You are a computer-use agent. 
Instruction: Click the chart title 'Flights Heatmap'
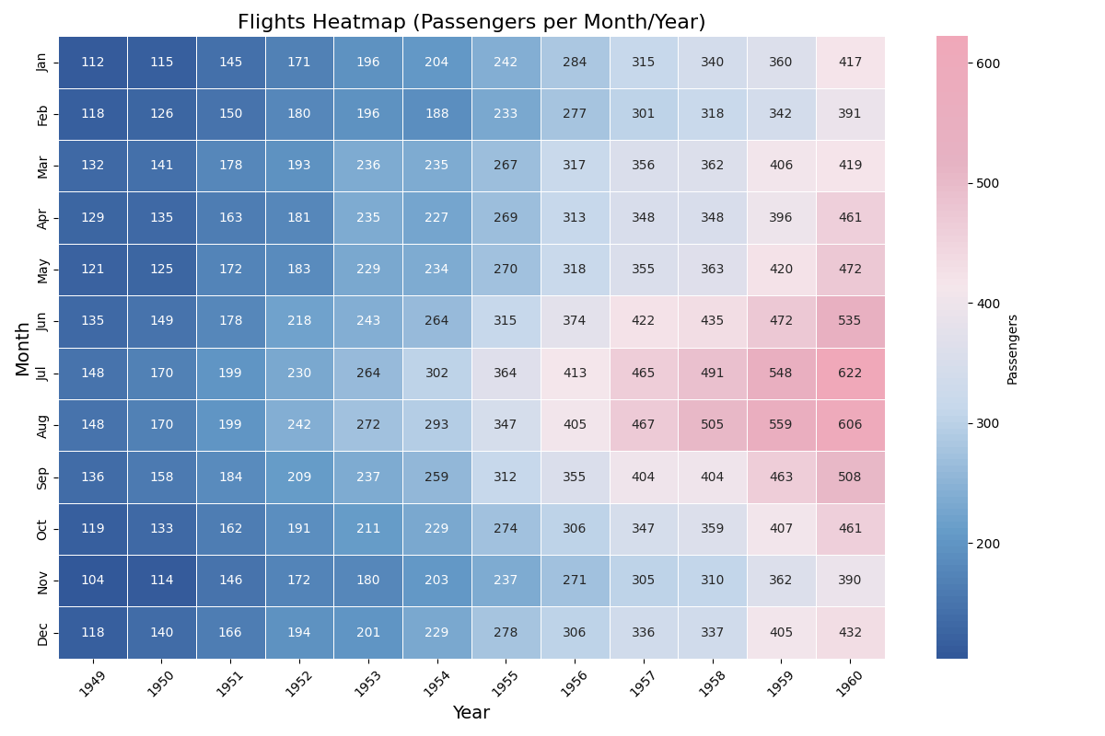coord(471,22)
